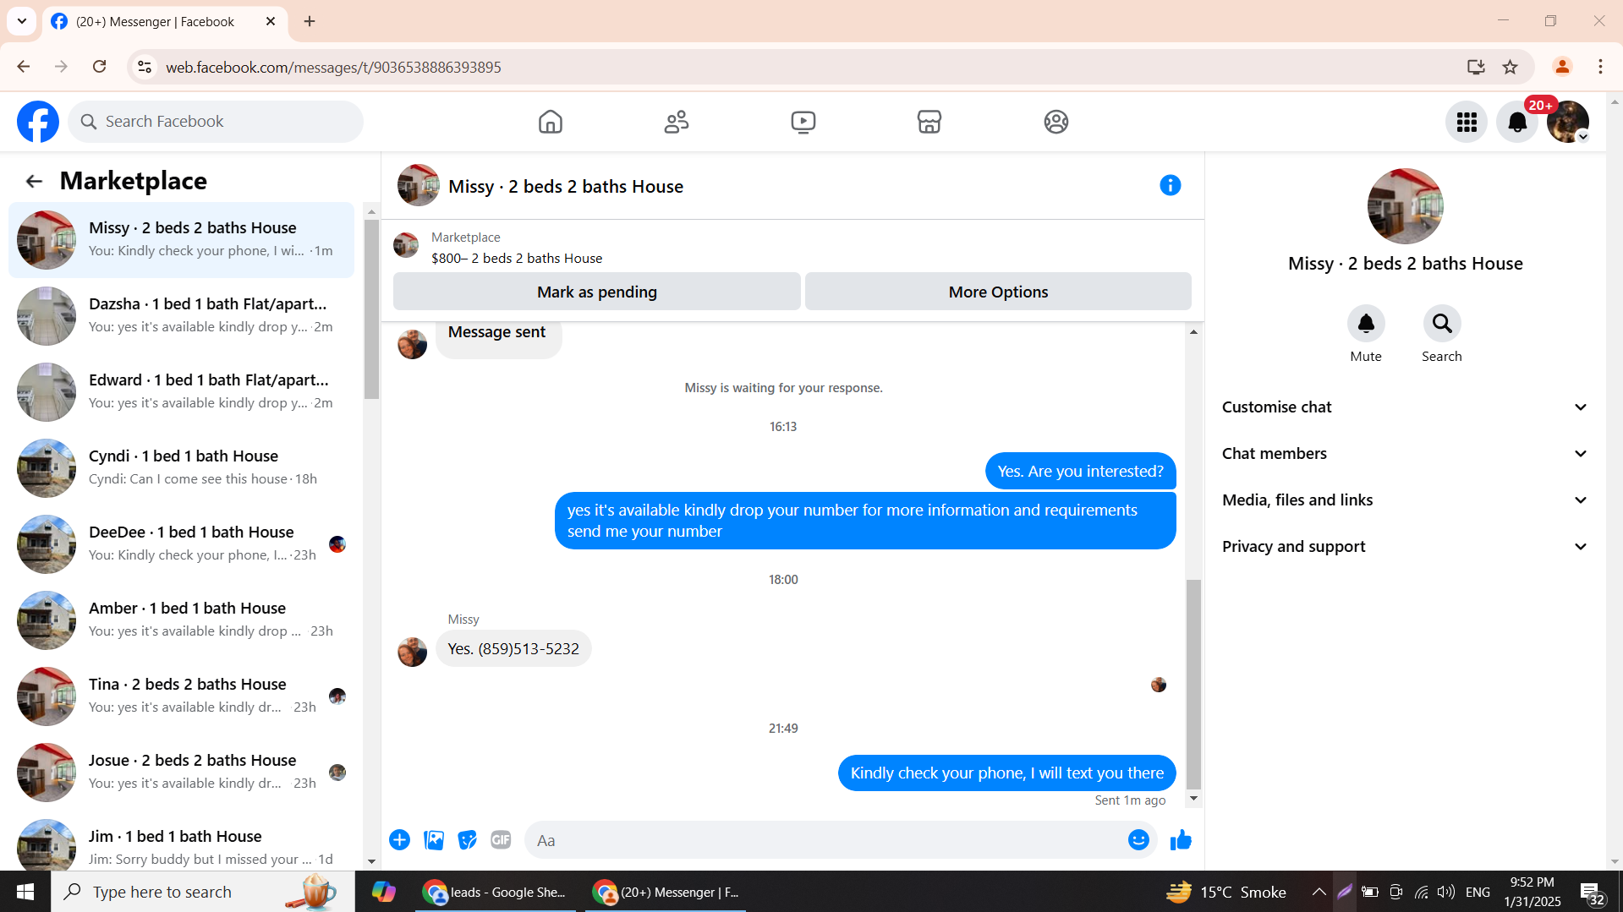The height and width of the screenshot is (912, 1623).
Task: Open Facebook Home from top navigation
Action: (x=550, y=122)
